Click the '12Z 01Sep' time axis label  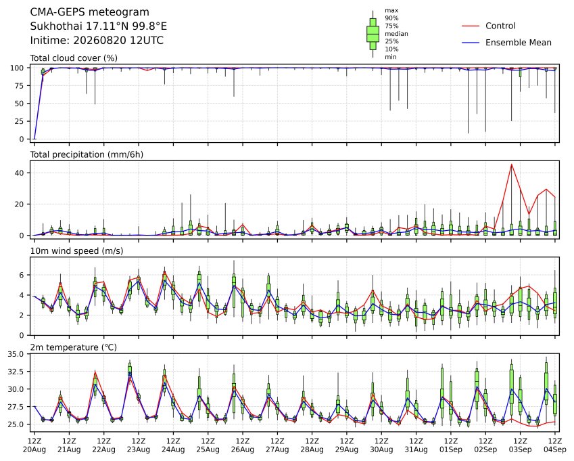coord(451,445)
